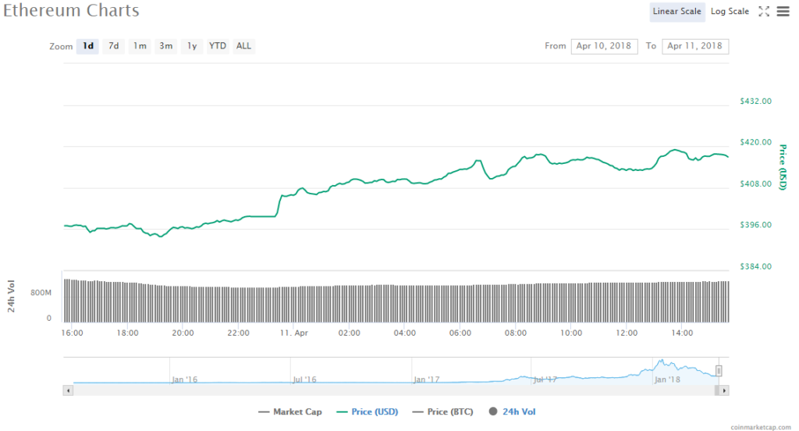Image resolution: width=799 pixels, height=431 pixels.
Task: Open the chart hamburger menu
Action: pyautogui.click(x=783, y=11)
